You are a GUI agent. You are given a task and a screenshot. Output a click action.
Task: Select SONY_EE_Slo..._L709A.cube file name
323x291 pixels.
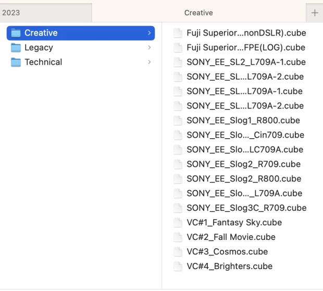point(244,193)
